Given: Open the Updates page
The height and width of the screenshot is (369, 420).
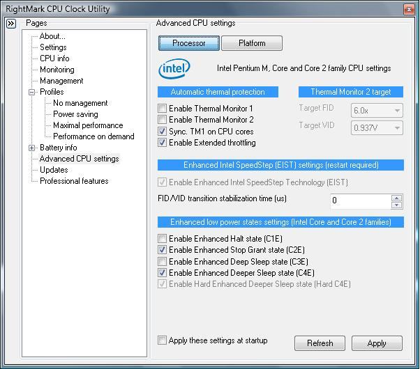Looking at the screenshot, I should [x=54, y=170].
